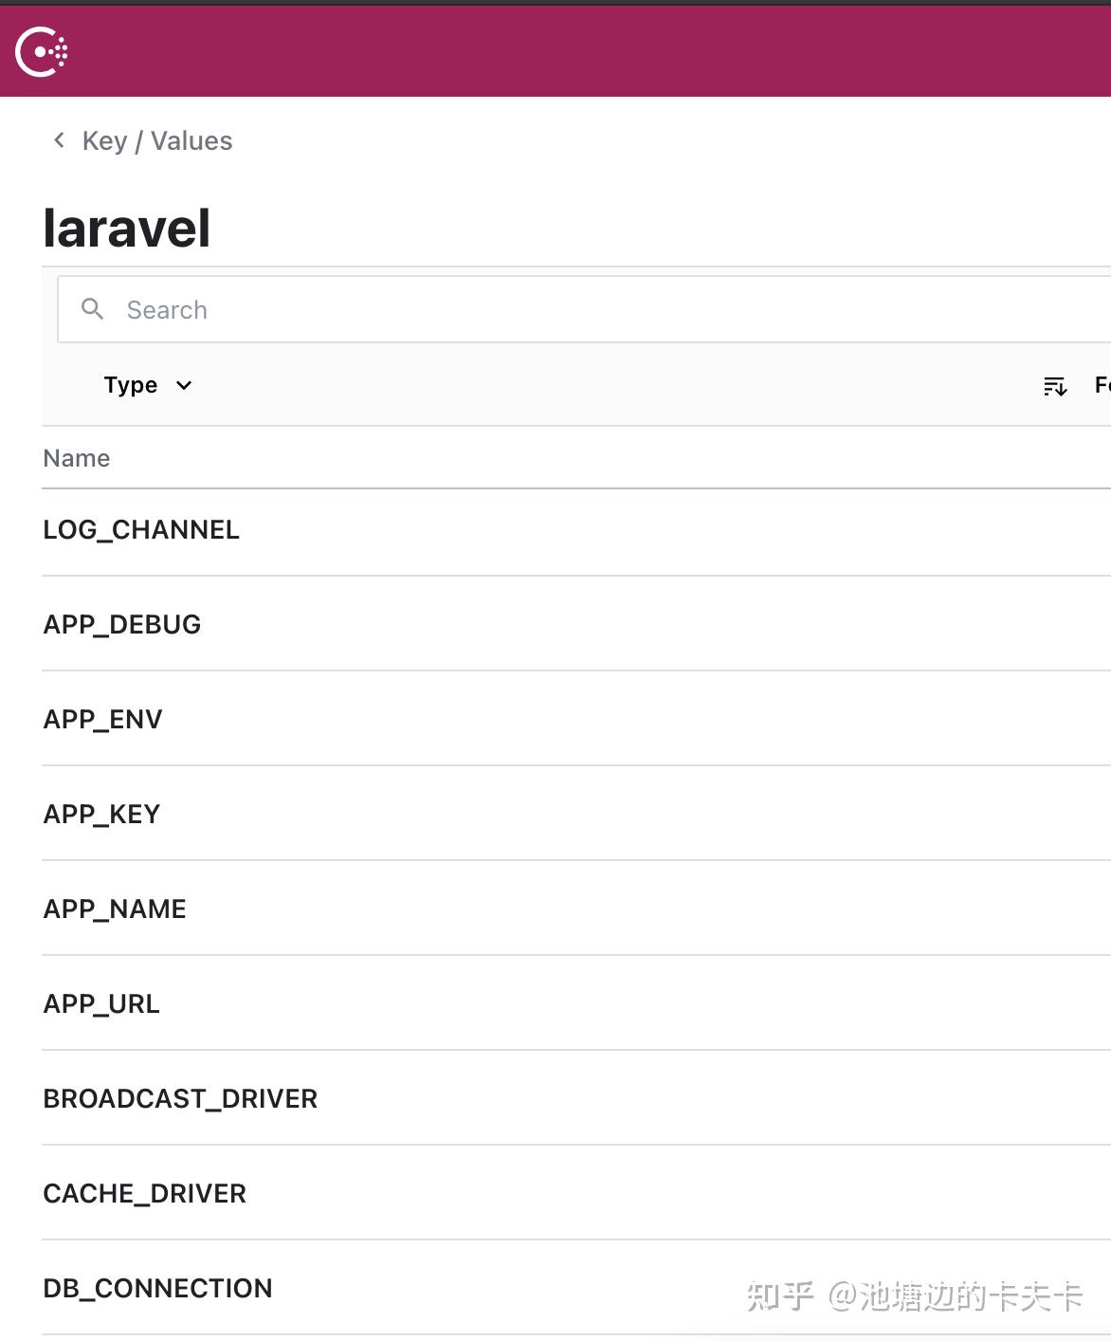Click the chevron next to Type
This screenshot has width=1111, height=1341.
pos(184,386)
